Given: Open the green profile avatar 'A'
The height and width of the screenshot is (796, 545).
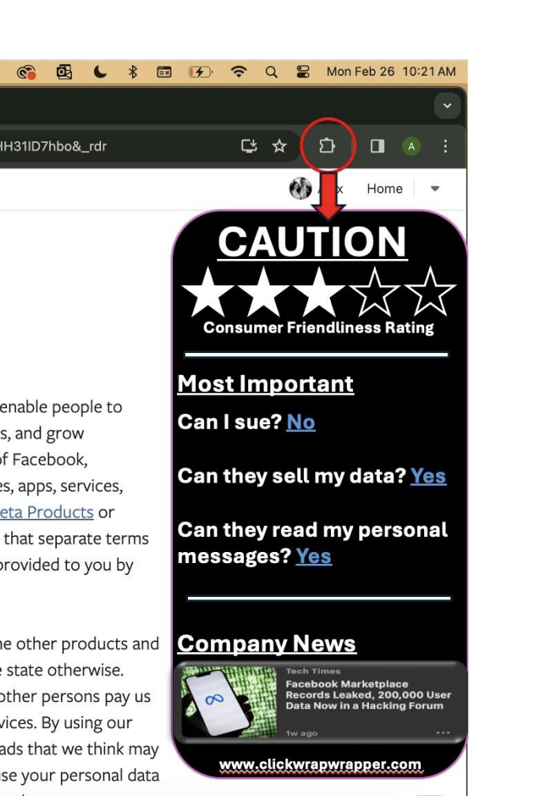Looking at the screenshot, I should tap(412, 147).
